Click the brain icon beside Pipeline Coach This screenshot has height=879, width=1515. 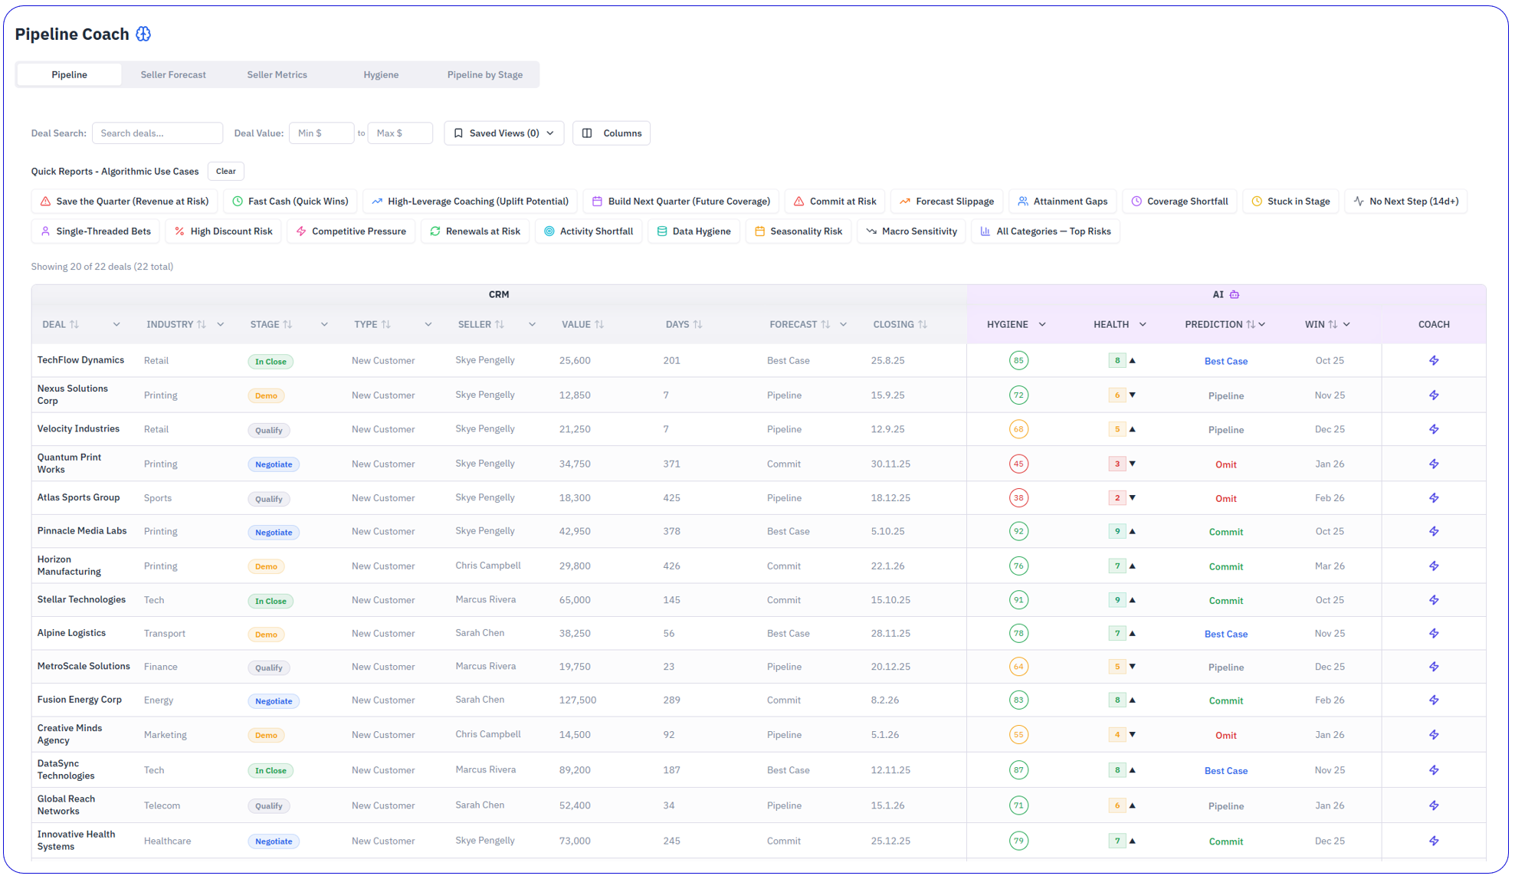point(143,34)
